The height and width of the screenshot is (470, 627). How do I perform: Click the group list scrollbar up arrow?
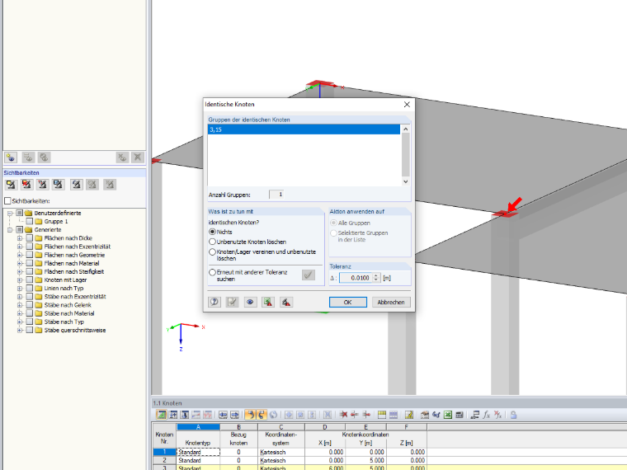405,129
